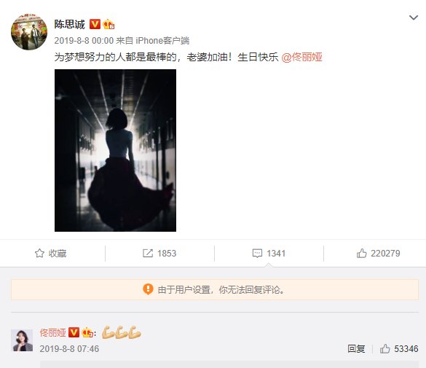Click the orange V verified badge beside 陈思诚
This screenshot has height=368, width=426.
click(x=95, y=25)
